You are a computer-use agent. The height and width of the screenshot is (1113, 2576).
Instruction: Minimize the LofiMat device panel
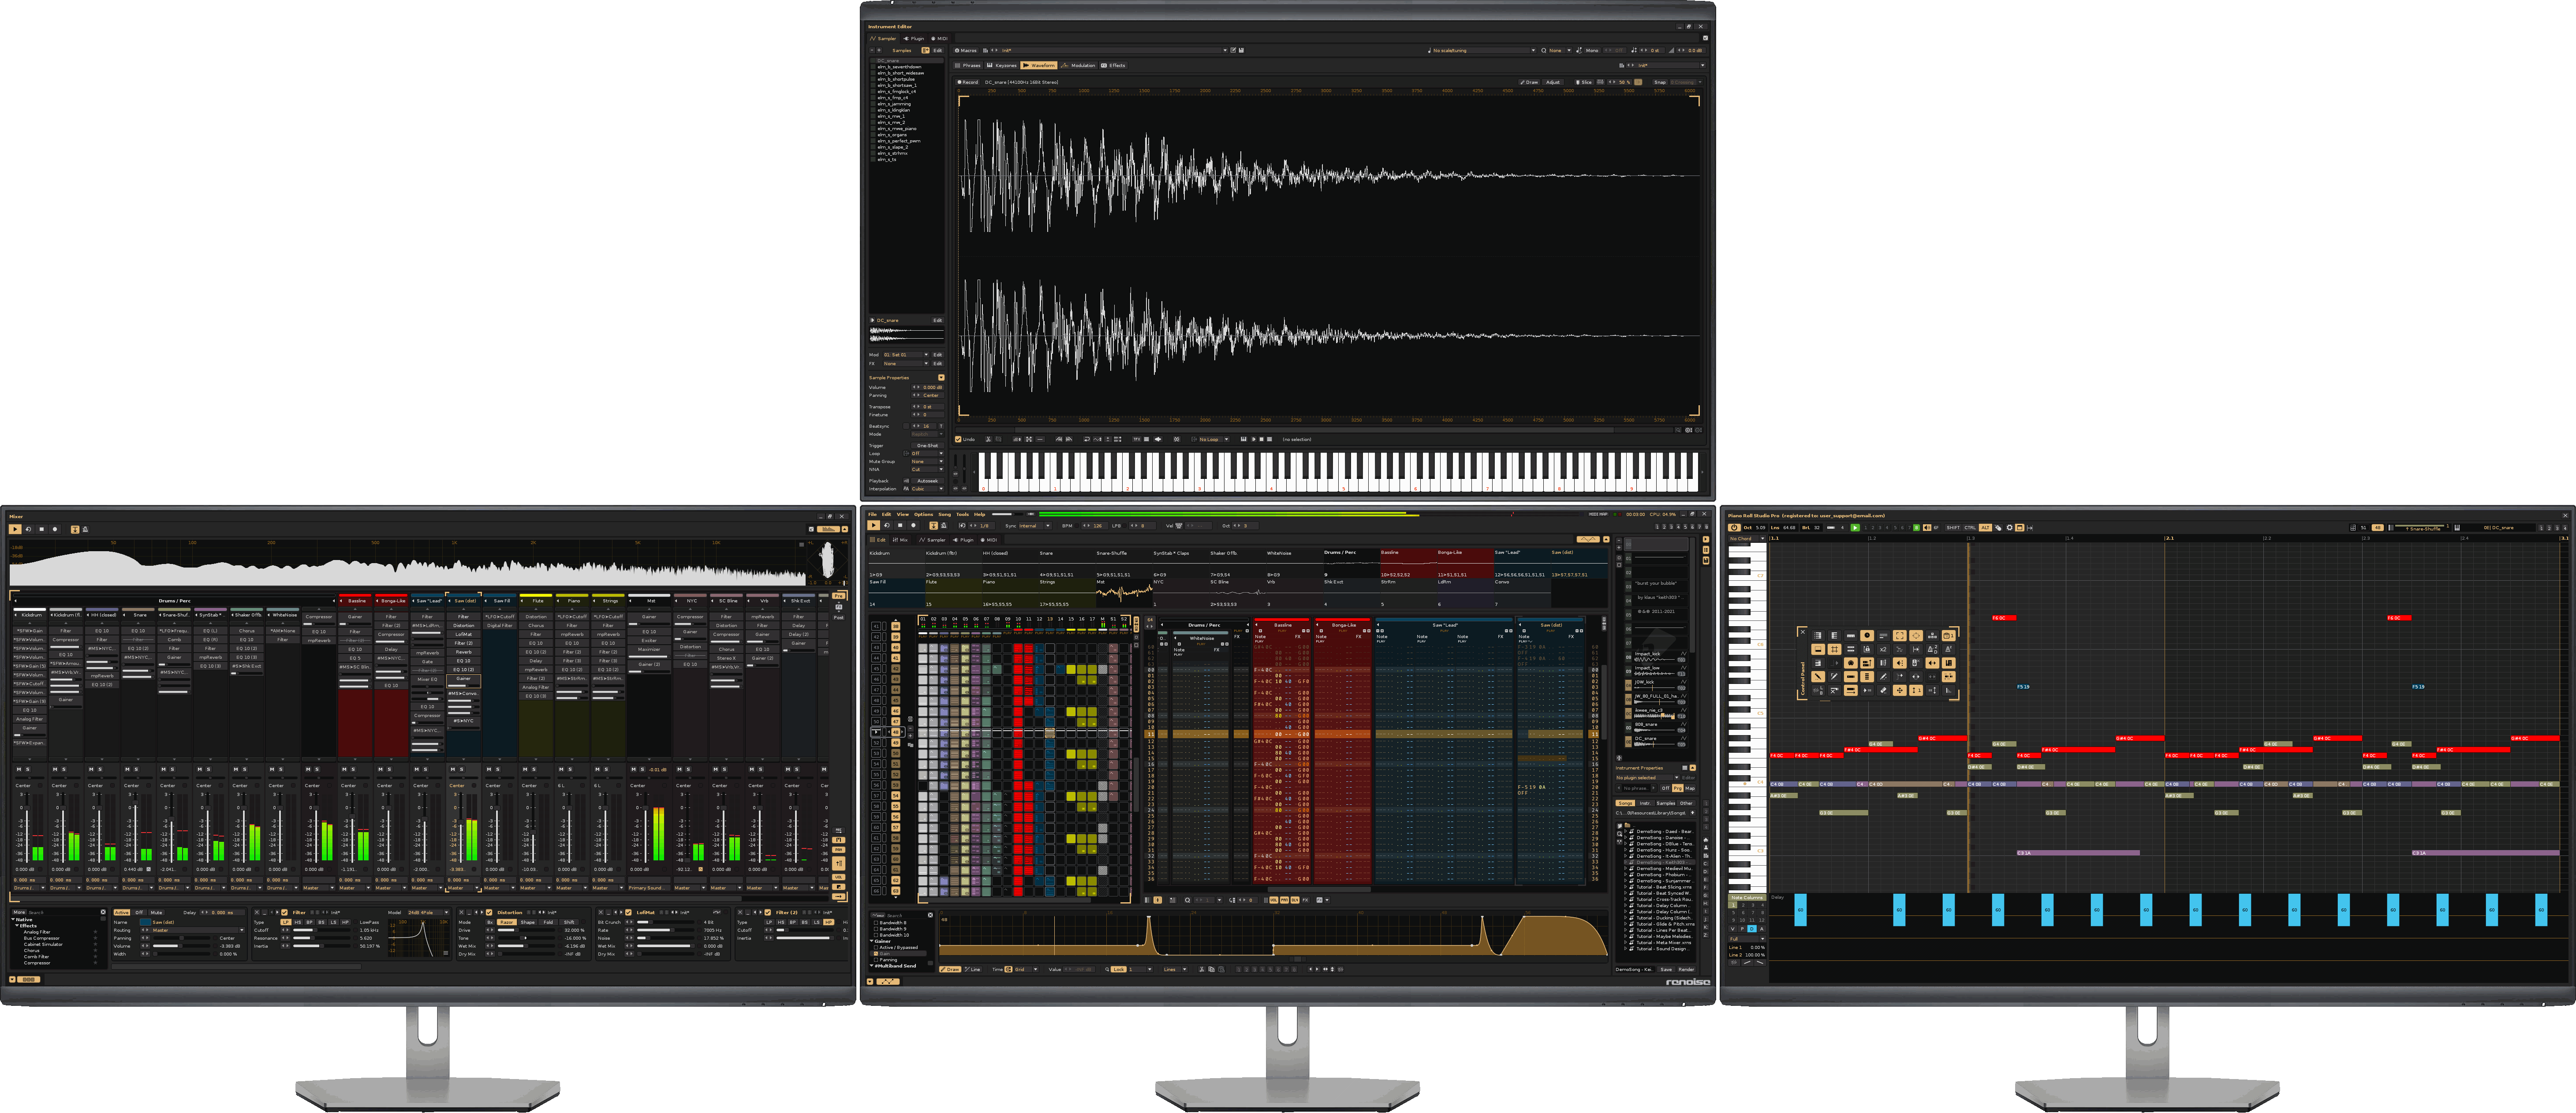coord(608,912)
